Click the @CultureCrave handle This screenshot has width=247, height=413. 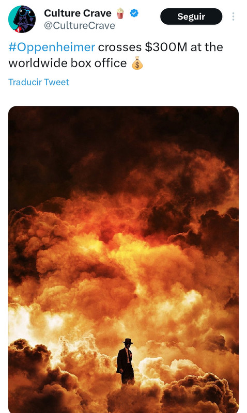click(x=80, y=25)
